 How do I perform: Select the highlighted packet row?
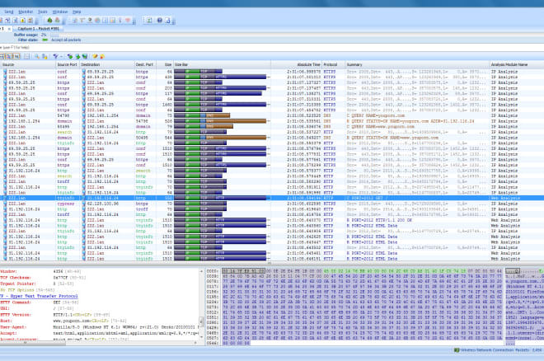(272, 198)
